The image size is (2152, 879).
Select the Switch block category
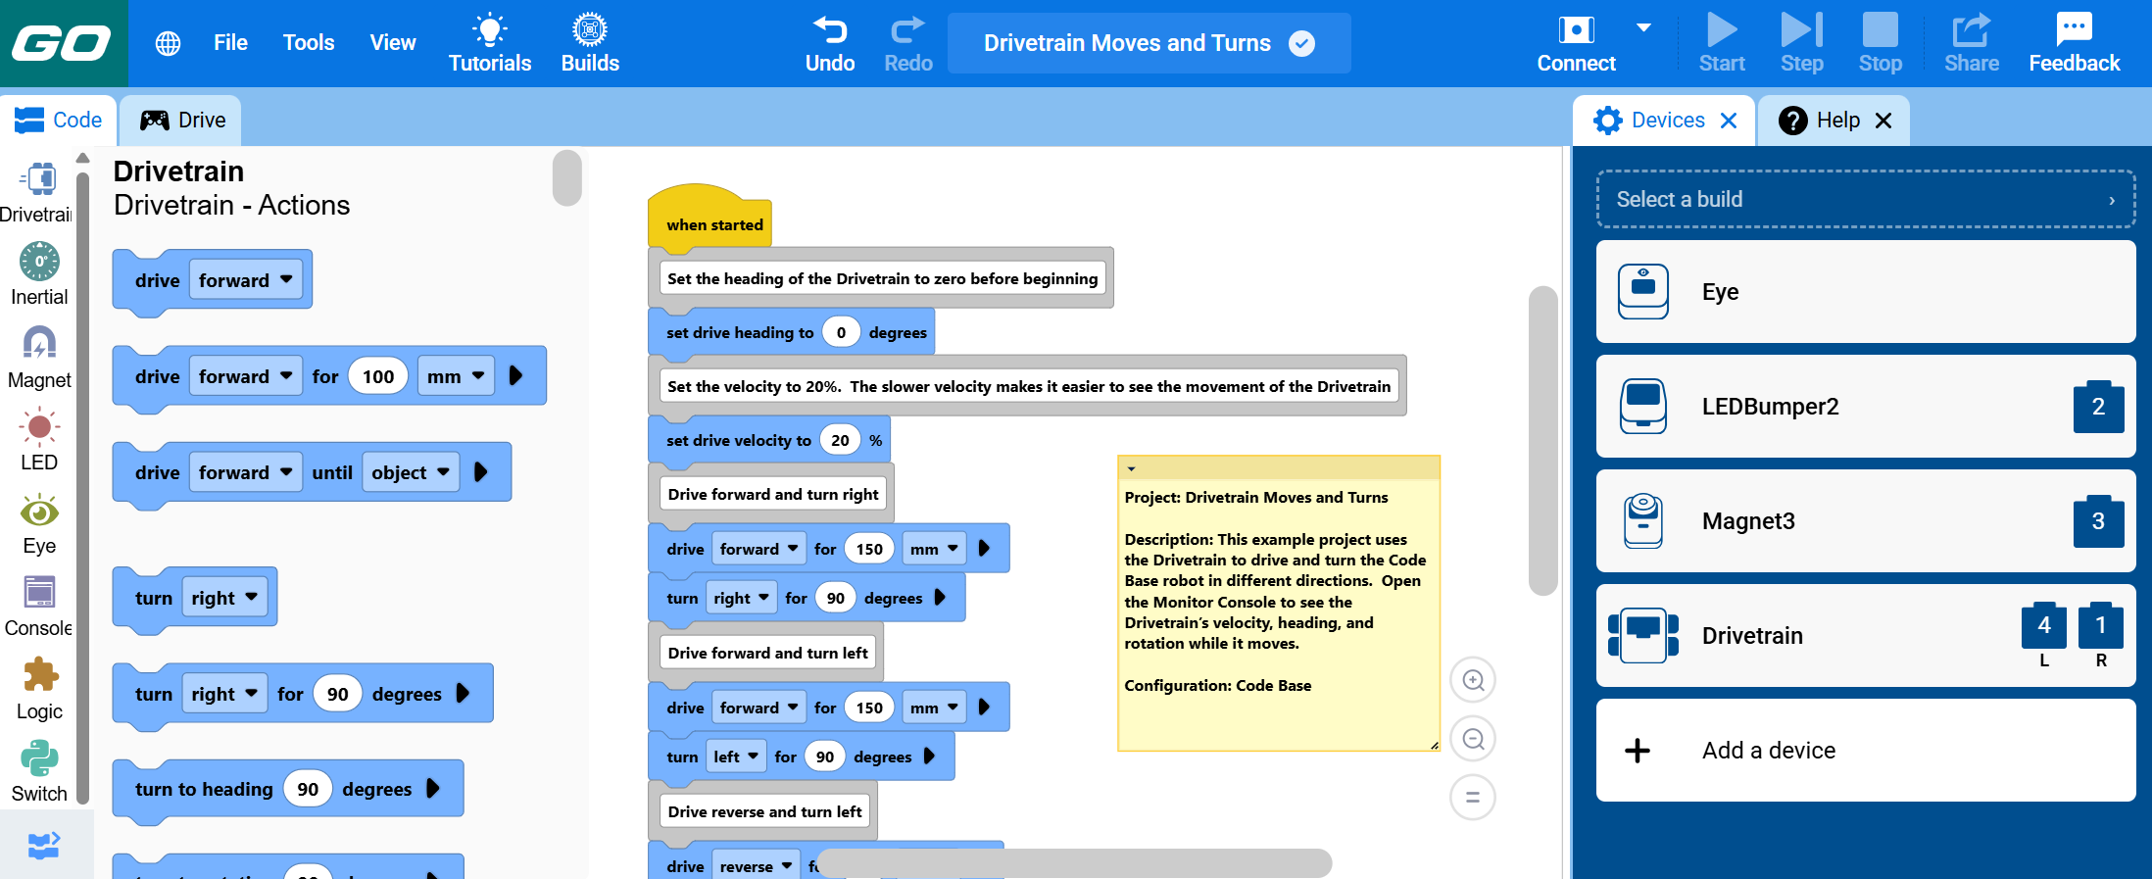pos(39,771)
